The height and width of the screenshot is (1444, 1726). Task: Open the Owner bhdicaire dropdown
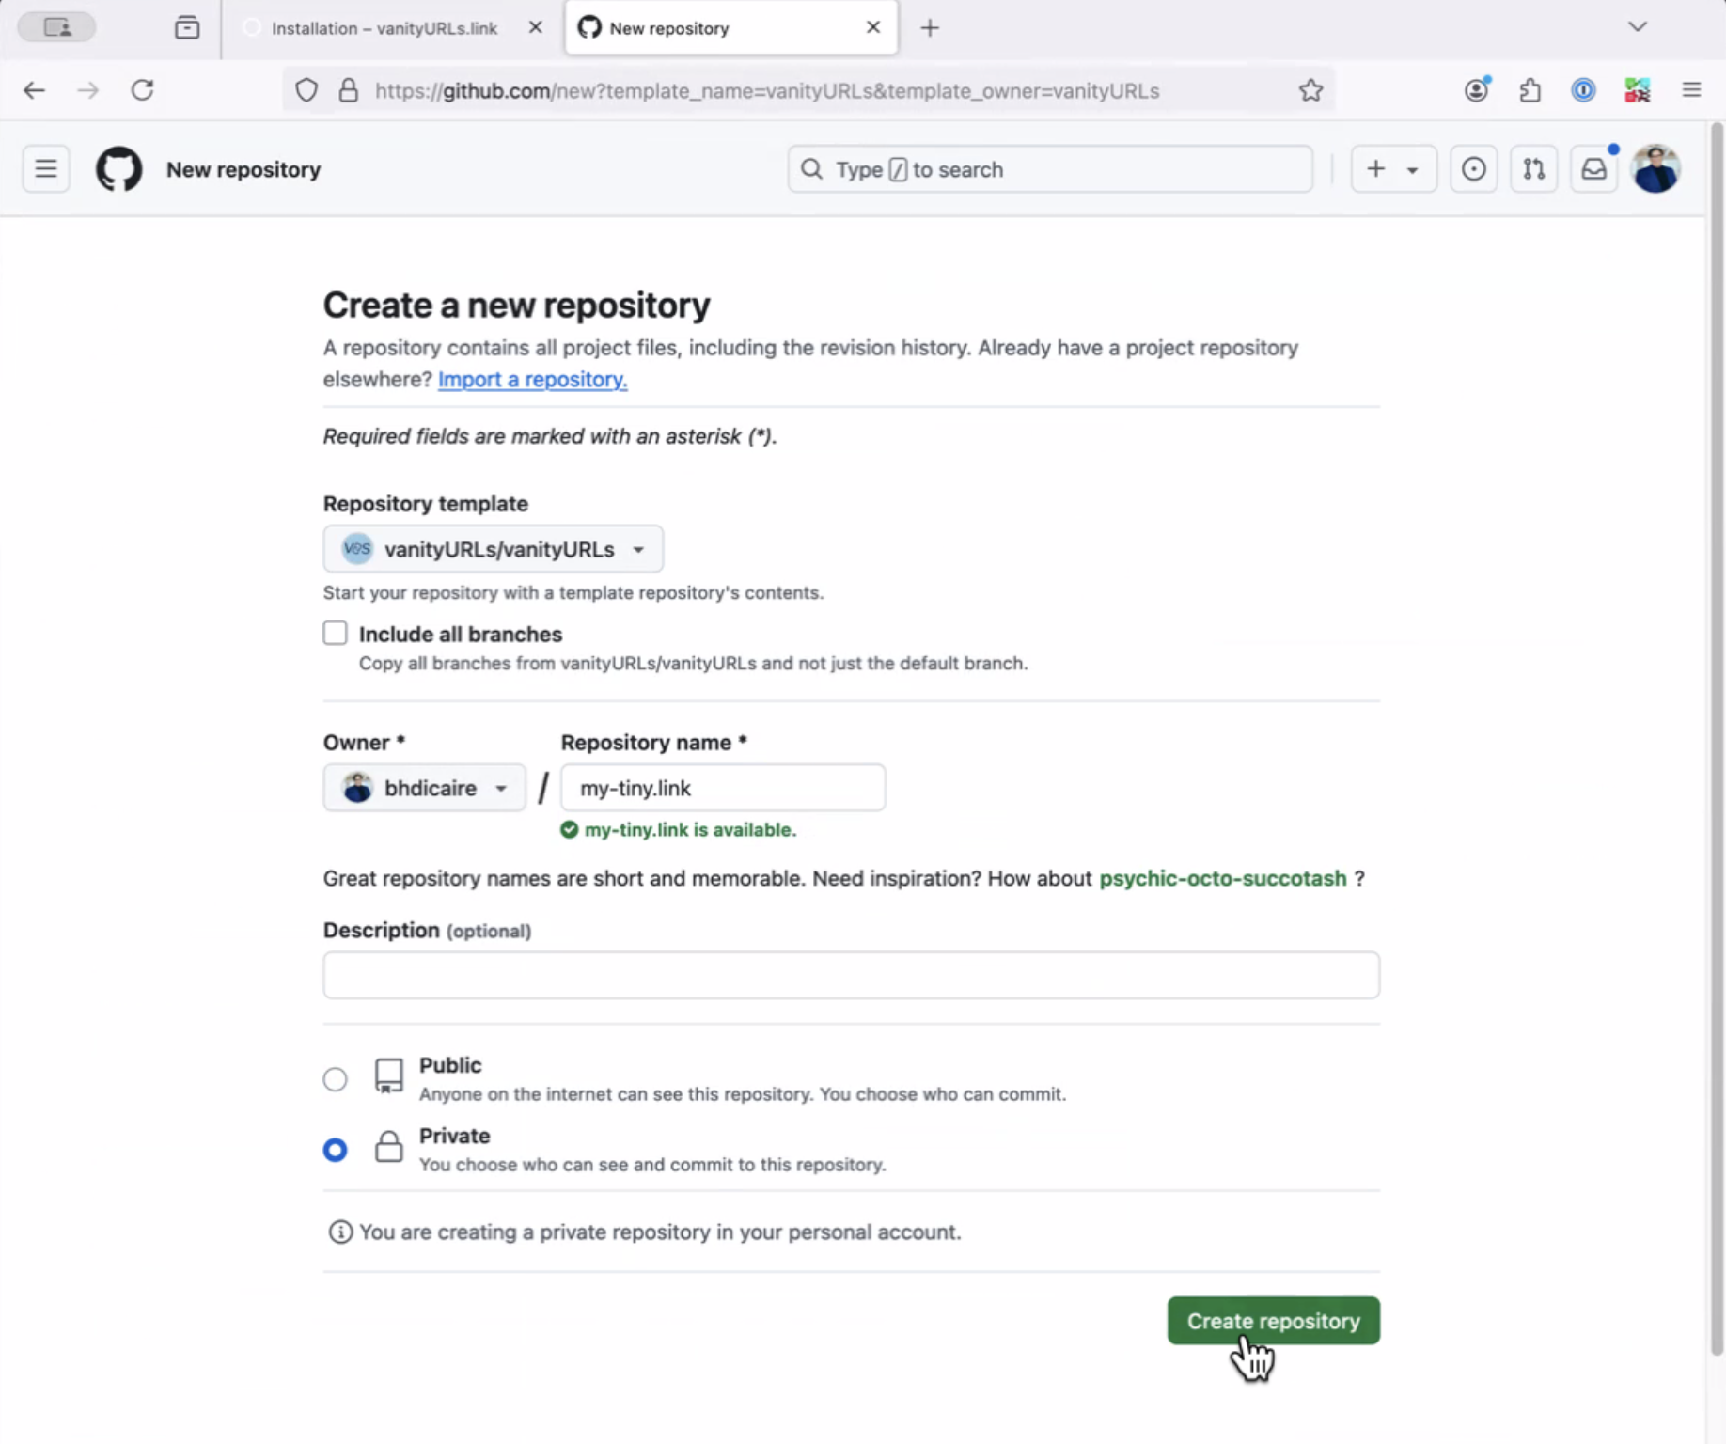click(x=424, y=788)
